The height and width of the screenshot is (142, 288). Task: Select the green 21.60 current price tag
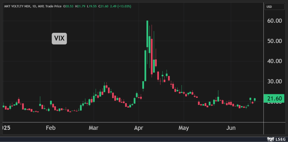(274, 98)
